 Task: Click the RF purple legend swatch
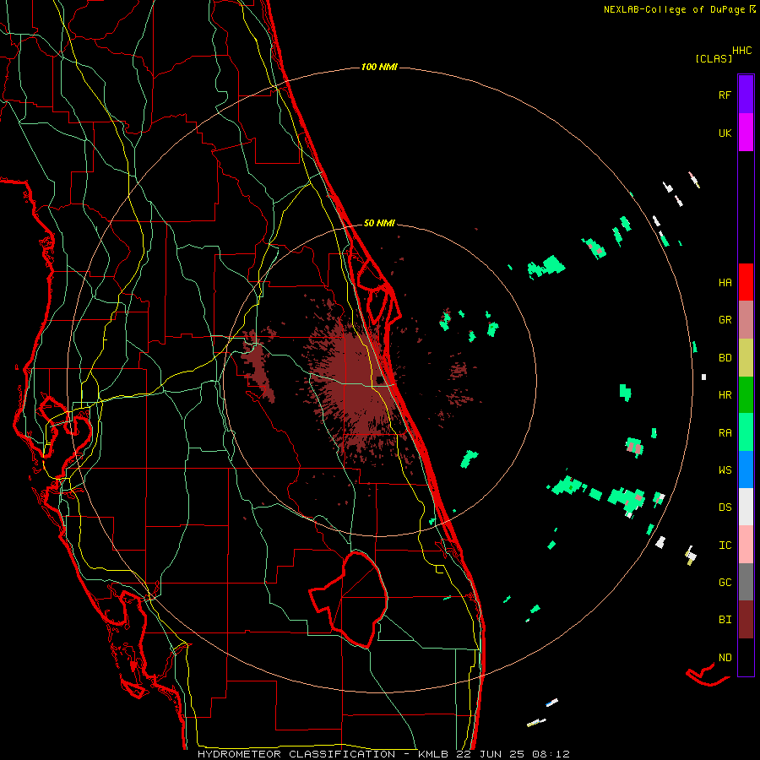pyautogui.click(x=746, y=95)
